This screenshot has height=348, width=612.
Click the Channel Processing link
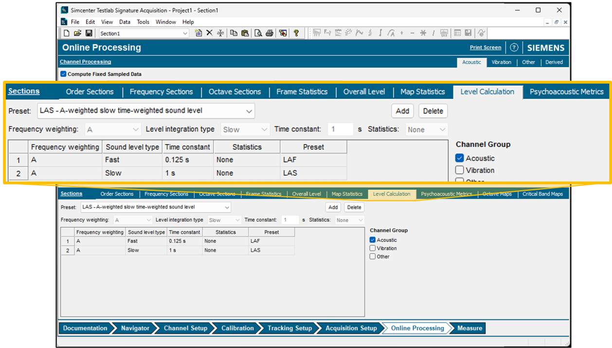point(85,62)
